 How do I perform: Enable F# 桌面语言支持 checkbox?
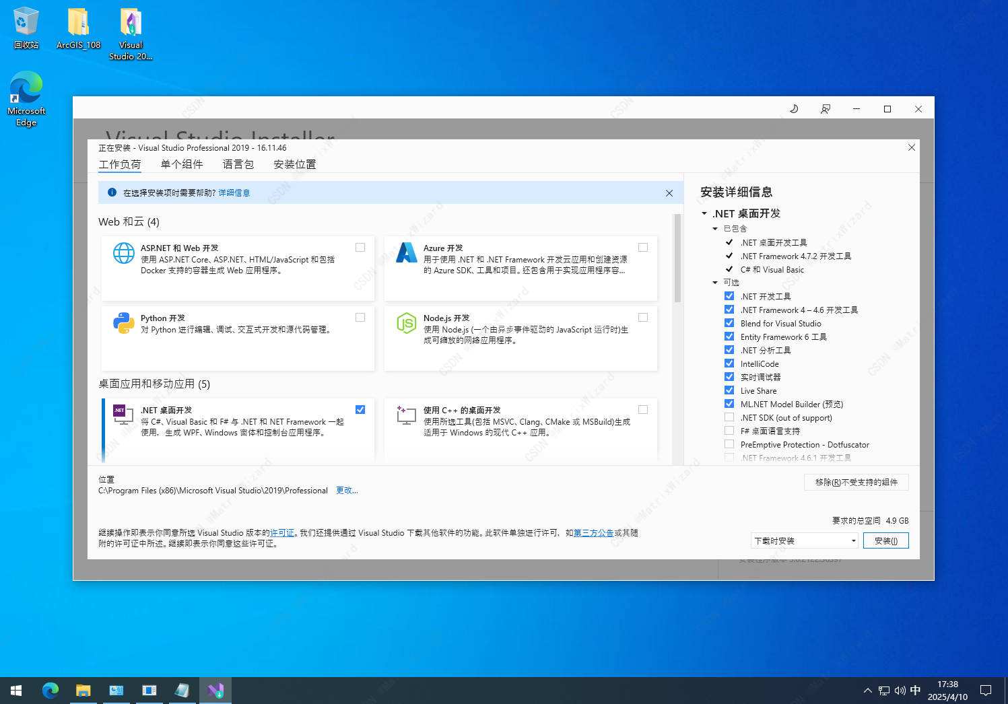[729, 431]
